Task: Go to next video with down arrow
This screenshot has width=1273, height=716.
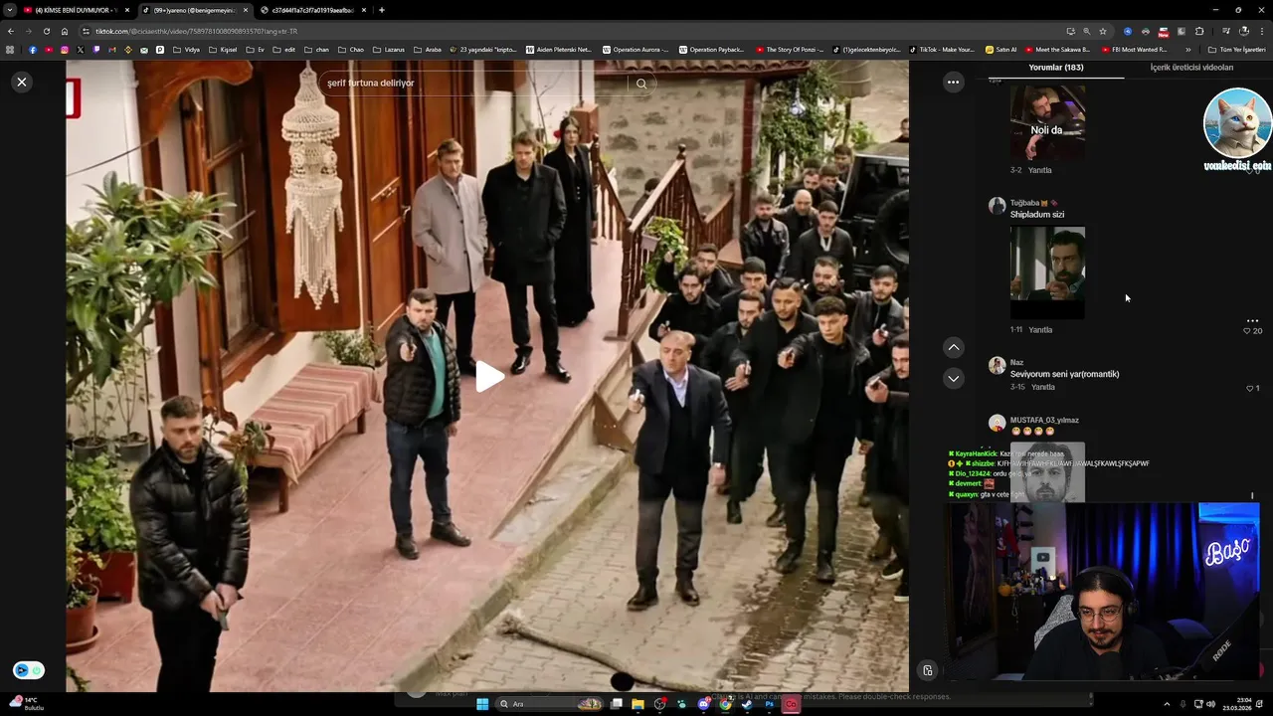Action: [954, 378]
